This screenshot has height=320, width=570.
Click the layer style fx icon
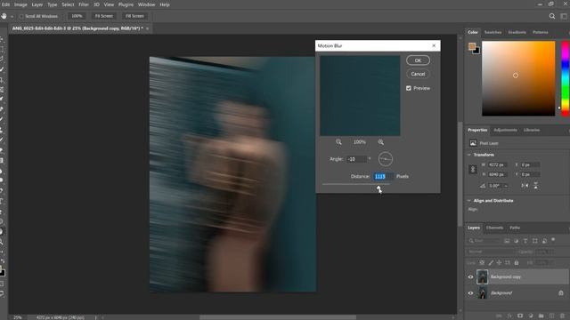[509, 316]
